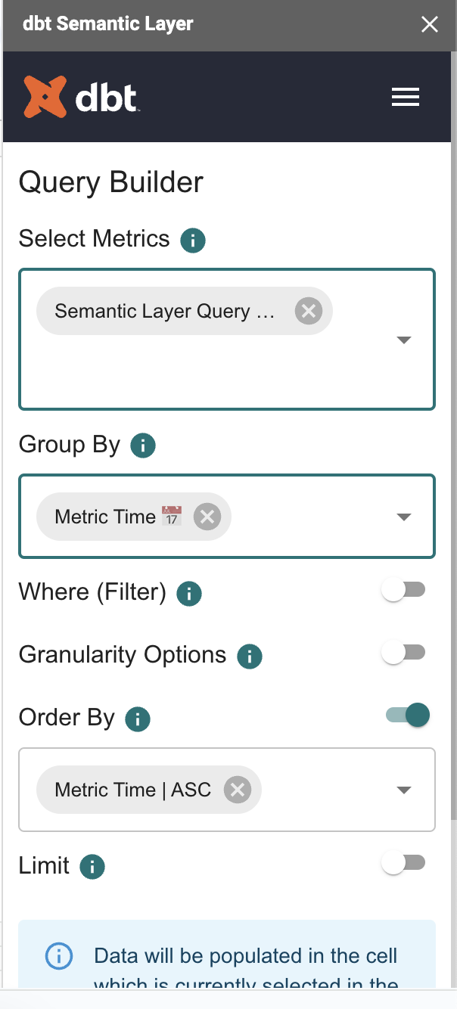
Task: Click the Group By info icon
Action: coord(142,446)
